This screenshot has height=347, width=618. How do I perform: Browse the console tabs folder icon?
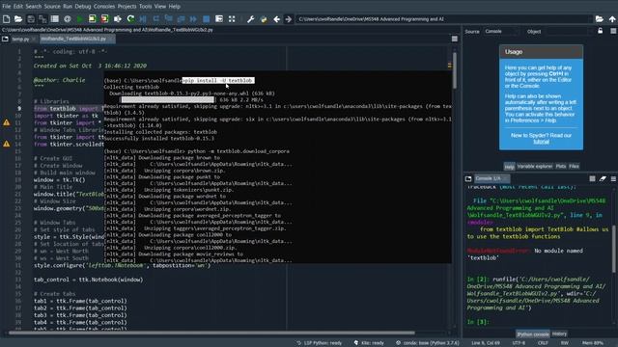pyautogui.click(x=468, y=178)
